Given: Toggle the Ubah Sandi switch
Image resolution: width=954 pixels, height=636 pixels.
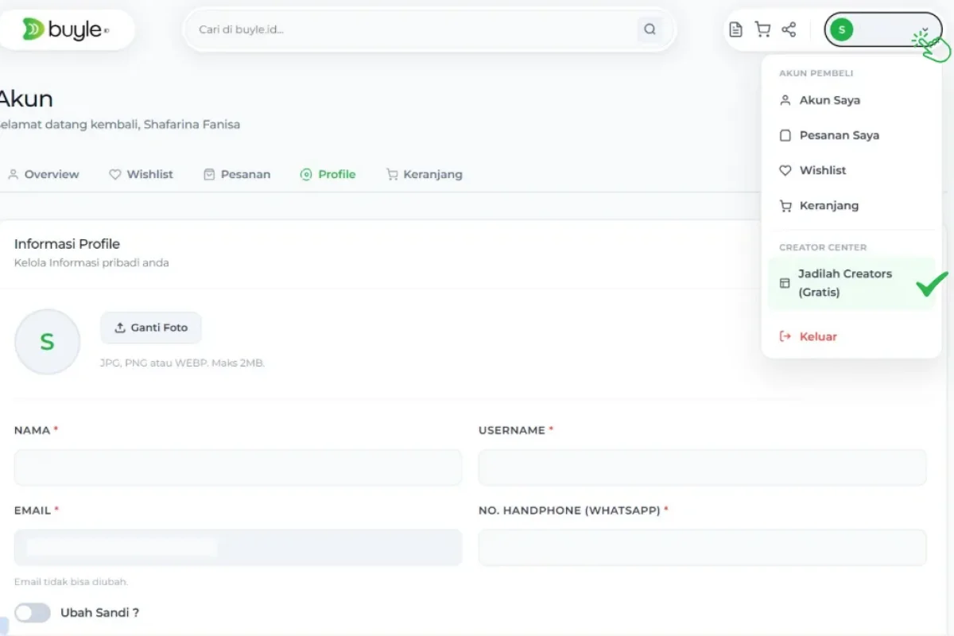Looking at the screenshot, I should click(x=33, y=612).
